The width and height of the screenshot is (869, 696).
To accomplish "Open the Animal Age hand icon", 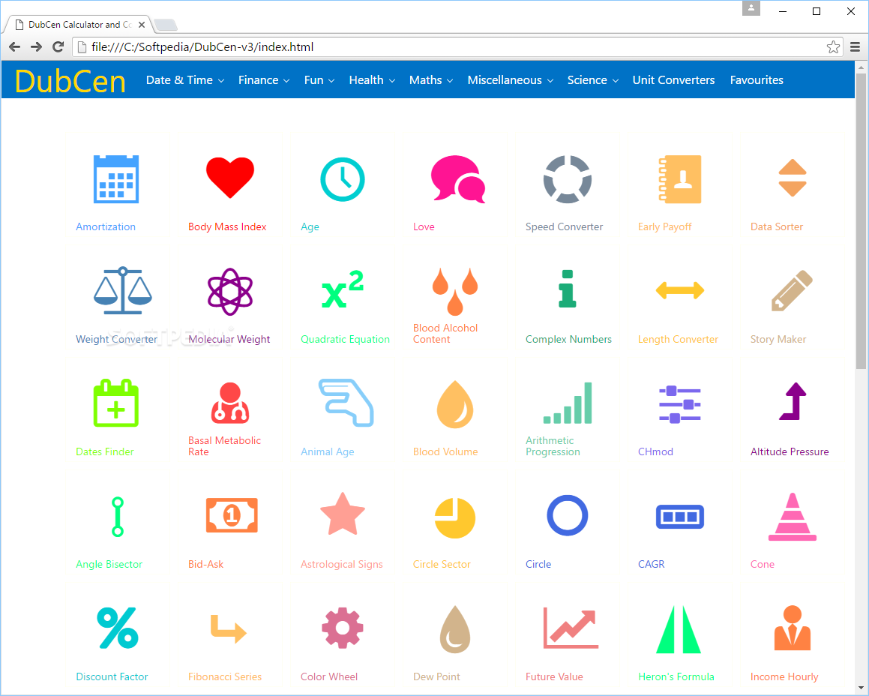I will 346,403.
